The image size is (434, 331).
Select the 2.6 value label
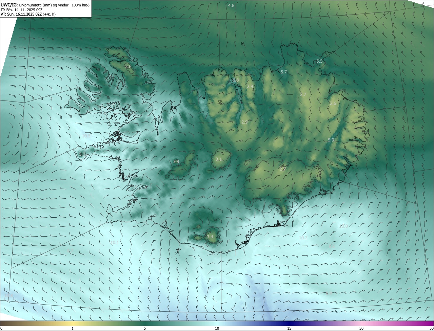click(x=333, y=103)
